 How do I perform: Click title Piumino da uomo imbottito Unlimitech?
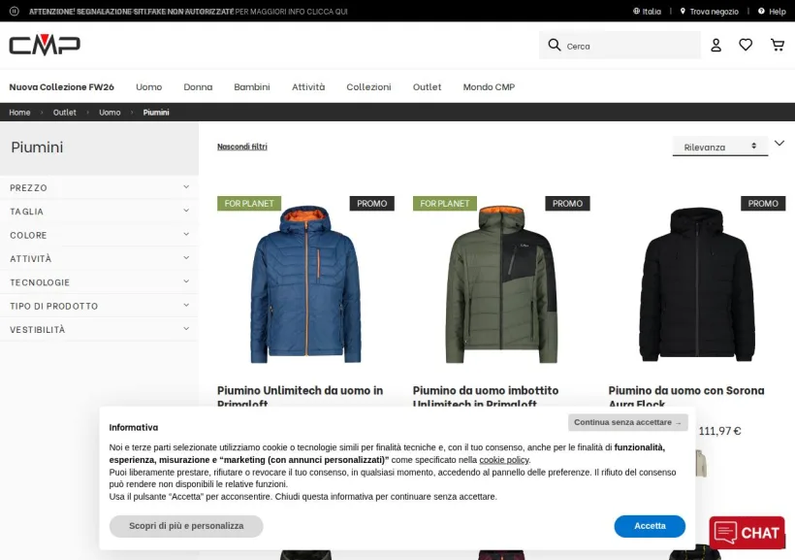[x=486, y=397]
